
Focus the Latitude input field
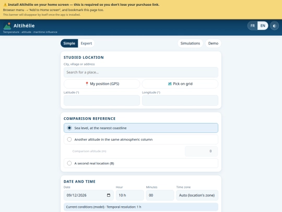(x=102, y=101)
